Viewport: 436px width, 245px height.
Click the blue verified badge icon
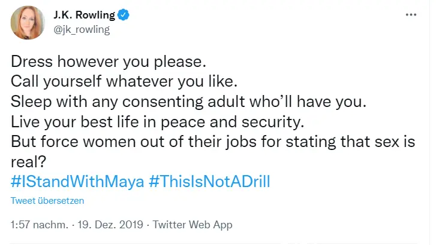(123, 15)
